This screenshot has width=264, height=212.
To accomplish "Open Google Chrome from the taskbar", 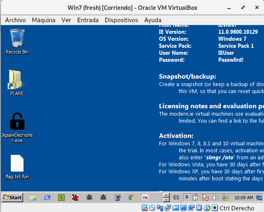I will coord(131,198).
